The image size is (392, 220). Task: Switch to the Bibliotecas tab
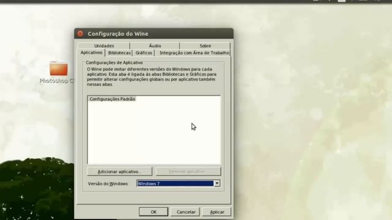pyautogui.click(x=119, y=53)
